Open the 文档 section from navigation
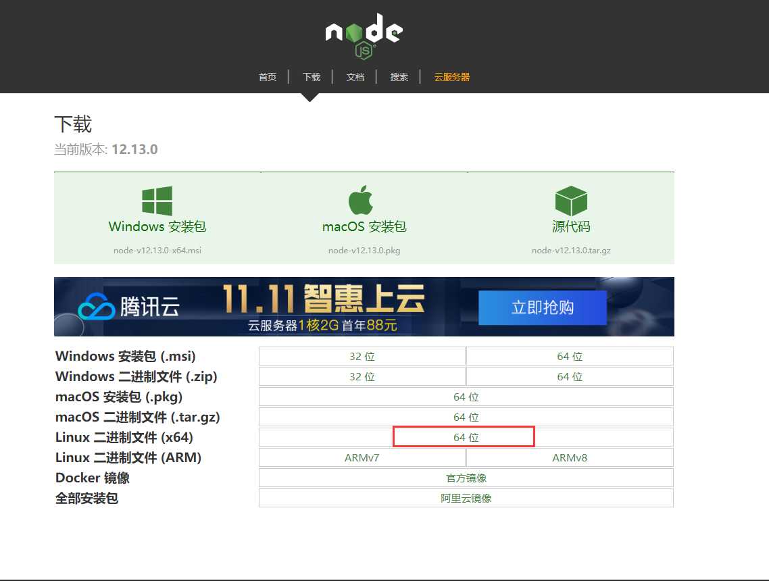The height and width of the screenshot is (581, 769). 355,77
